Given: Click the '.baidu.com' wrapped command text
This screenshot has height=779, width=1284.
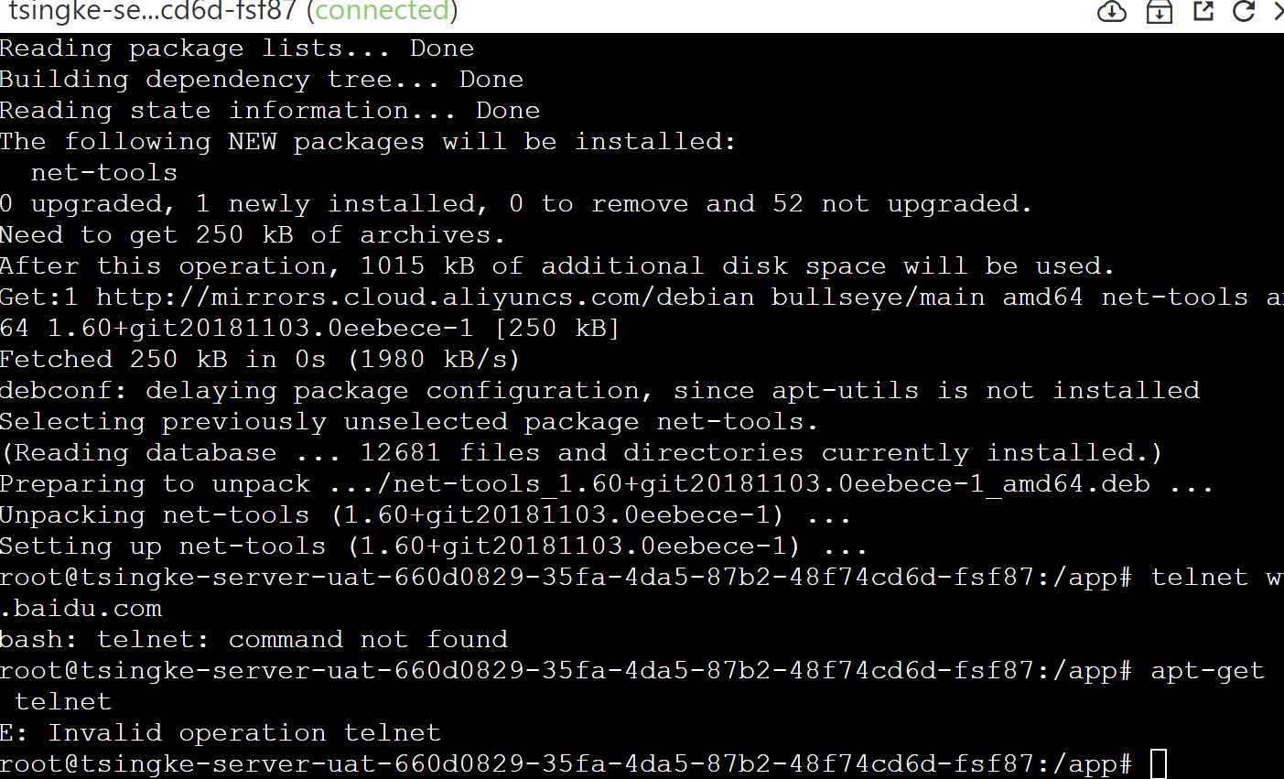Looking at the screenshot, I should pos(81,609).
